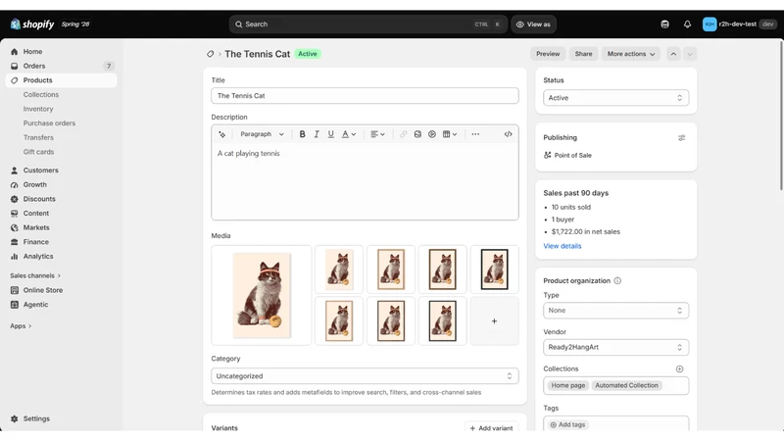Open the notifications bell
This screenshot has width=784, height=441.
pyautogui.click(x=688, y=24)
